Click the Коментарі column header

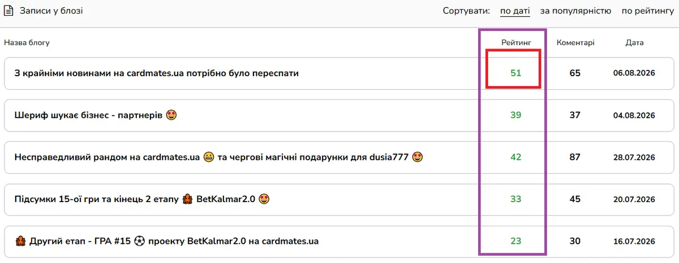click(x=575, y=42)
